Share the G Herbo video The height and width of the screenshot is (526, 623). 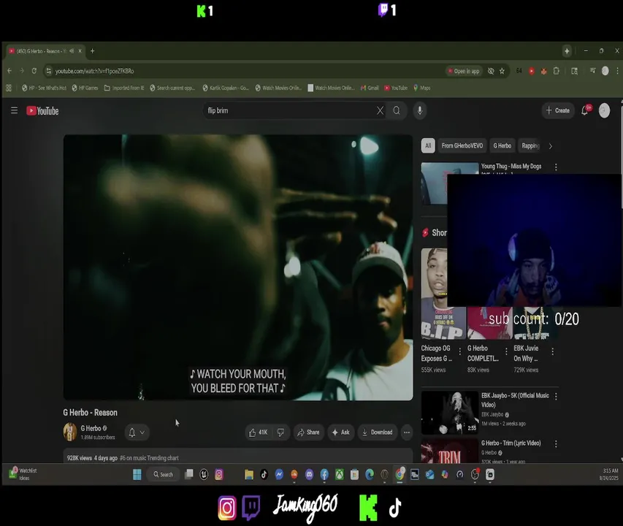pyautogui.click(x=309, y=432)
